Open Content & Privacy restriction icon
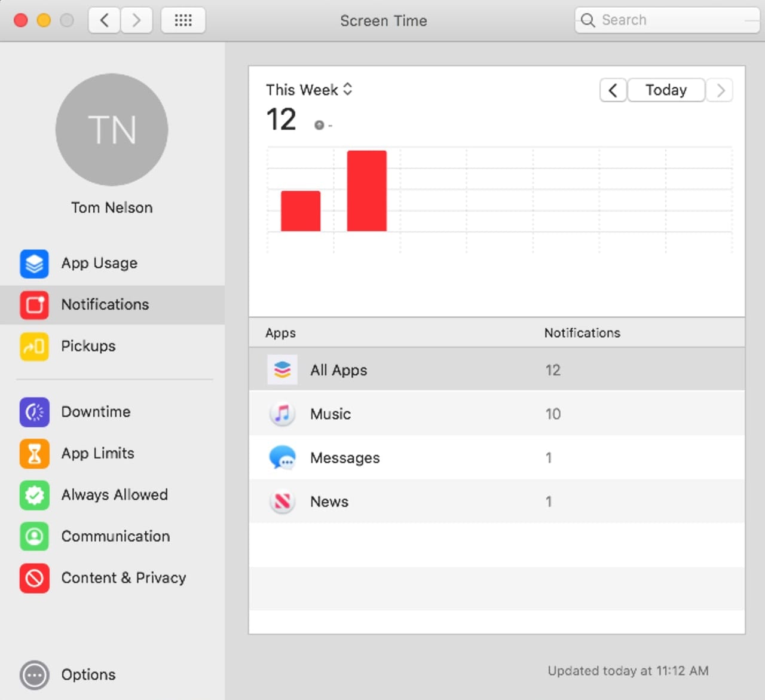 tap(34, 578)
